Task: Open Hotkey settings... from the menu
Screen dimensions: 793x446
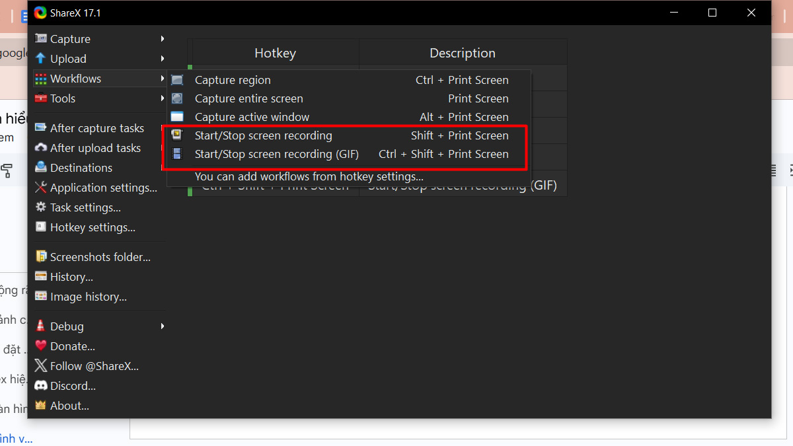Action: 100,227
